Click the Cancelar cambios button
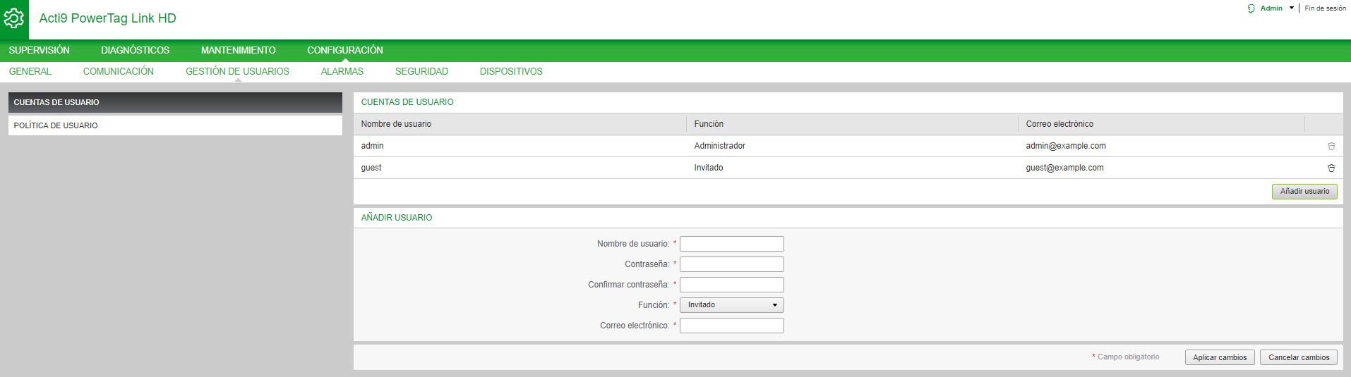1351x377 pixels. point(1298,357)
